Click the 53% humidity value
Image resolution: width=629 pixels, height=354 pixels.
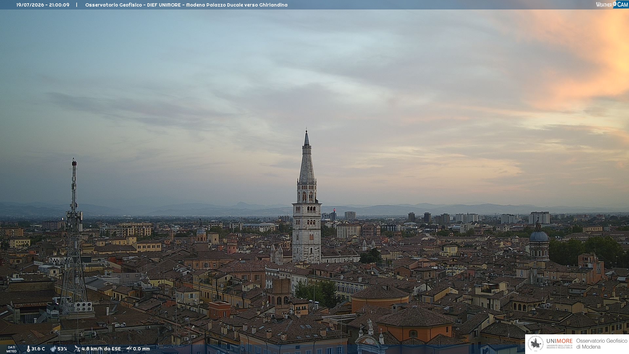point(62,349)
